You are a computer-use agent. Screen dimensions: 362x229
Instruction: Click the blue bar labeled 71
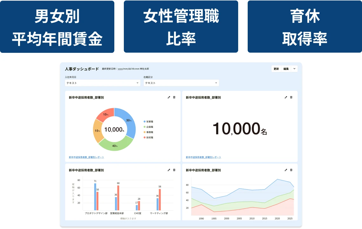click(x=95, y=197)
